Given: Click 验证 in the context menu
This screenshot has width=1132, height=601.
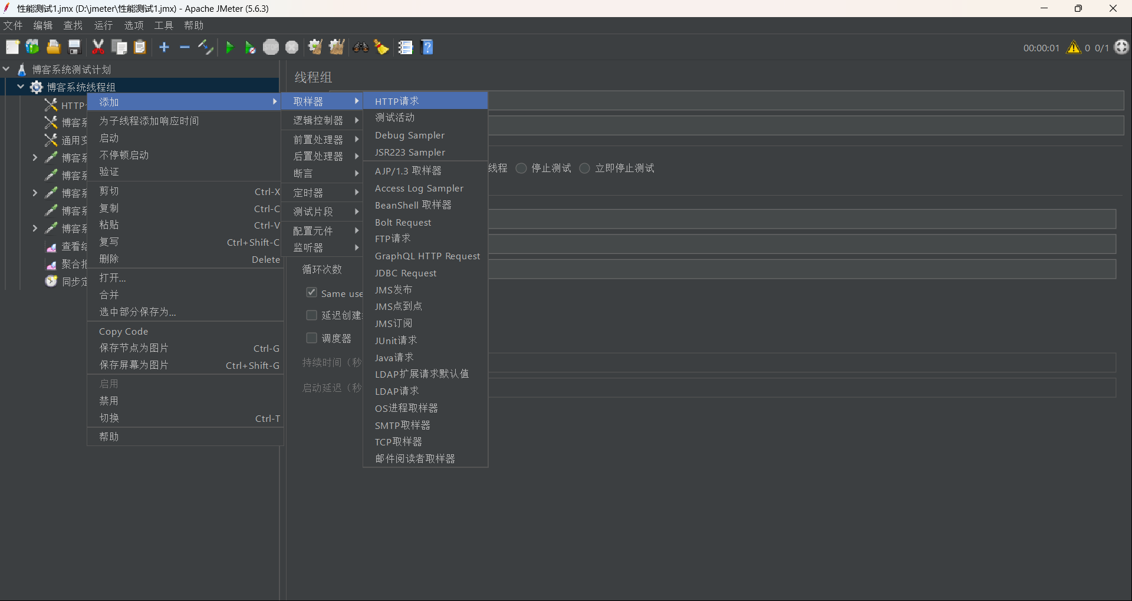Looking at the screenshot, I should pos(185,171).
